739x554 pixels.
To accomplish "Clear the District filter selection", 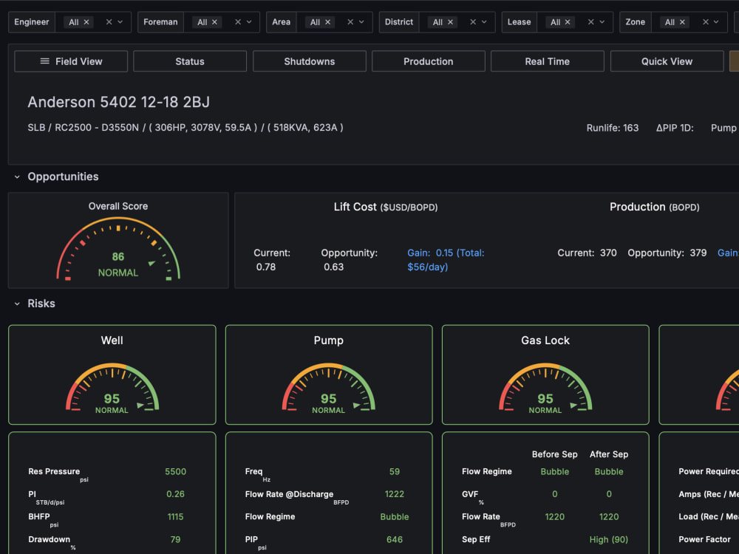I will (473, 22).
